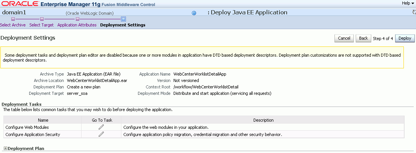Screen dimensions: 416x153
Task: Click the Deployment Settings step square
Action: coord(123,19)
